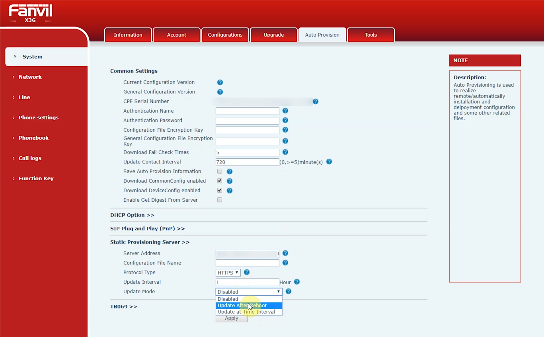Uncheck Download CommonConfig enabled
This screenshot has height=337, width=544.
pos(219,181)
